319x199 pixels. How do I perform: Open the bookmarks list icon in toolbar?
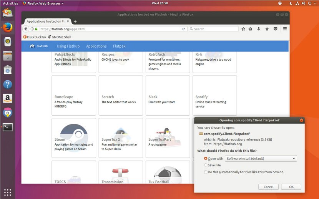pyautogui.click(x=250, y=29)
